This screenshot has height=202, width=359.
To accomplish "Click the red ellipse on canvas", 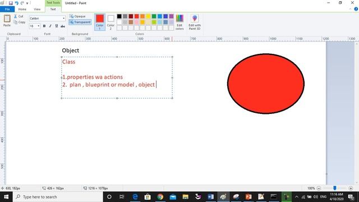I will point(266,84).
